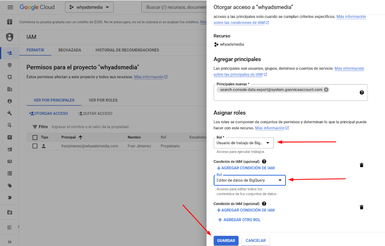The width and height of the screenshot is (385, 246).
Task: Switch to the VER POR ROLES tab
Action: coord(103,100)
